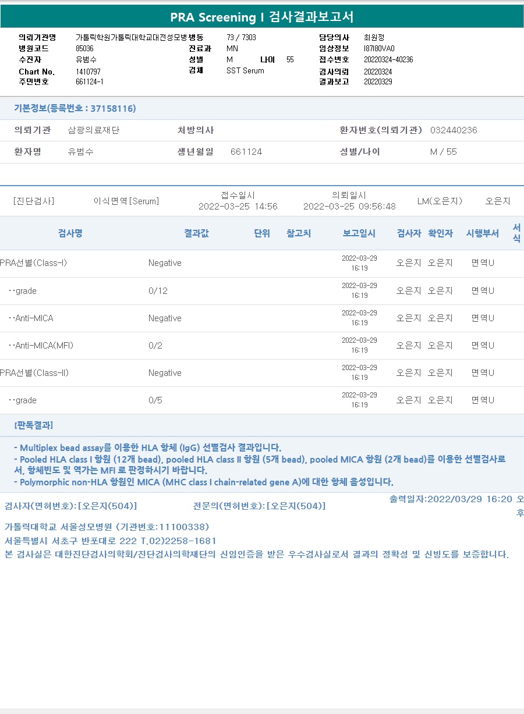This screenshot has height=714, width=524.
Task: Select receipt number '20220324-40236'
Action: [x=388, y=59]
